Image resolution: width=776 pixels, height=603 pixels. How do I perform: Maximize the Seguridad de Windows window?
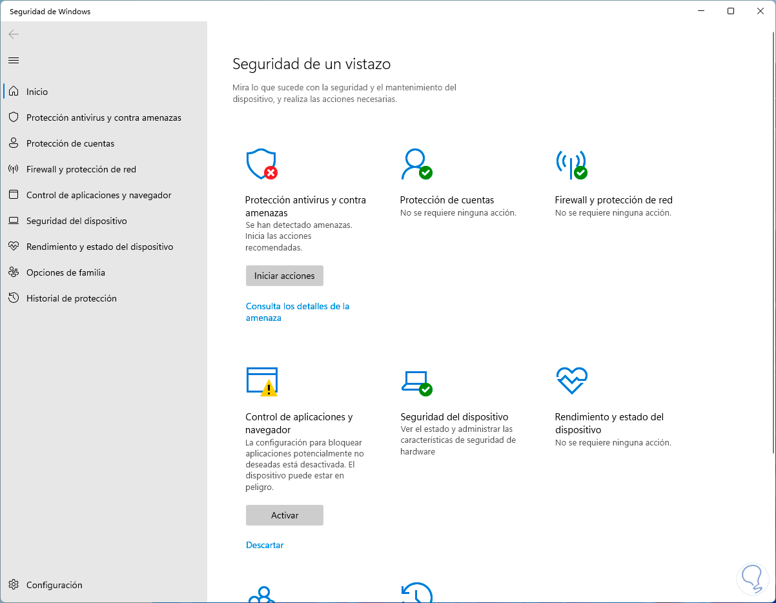coord(730,11)
